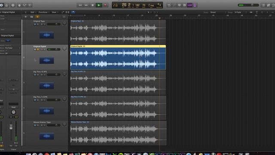Image resolution: width=275 pixels, height=155 pixels.
Task: Click the pan knob on the Original Tape track
Action: click(x=64, y=23)
